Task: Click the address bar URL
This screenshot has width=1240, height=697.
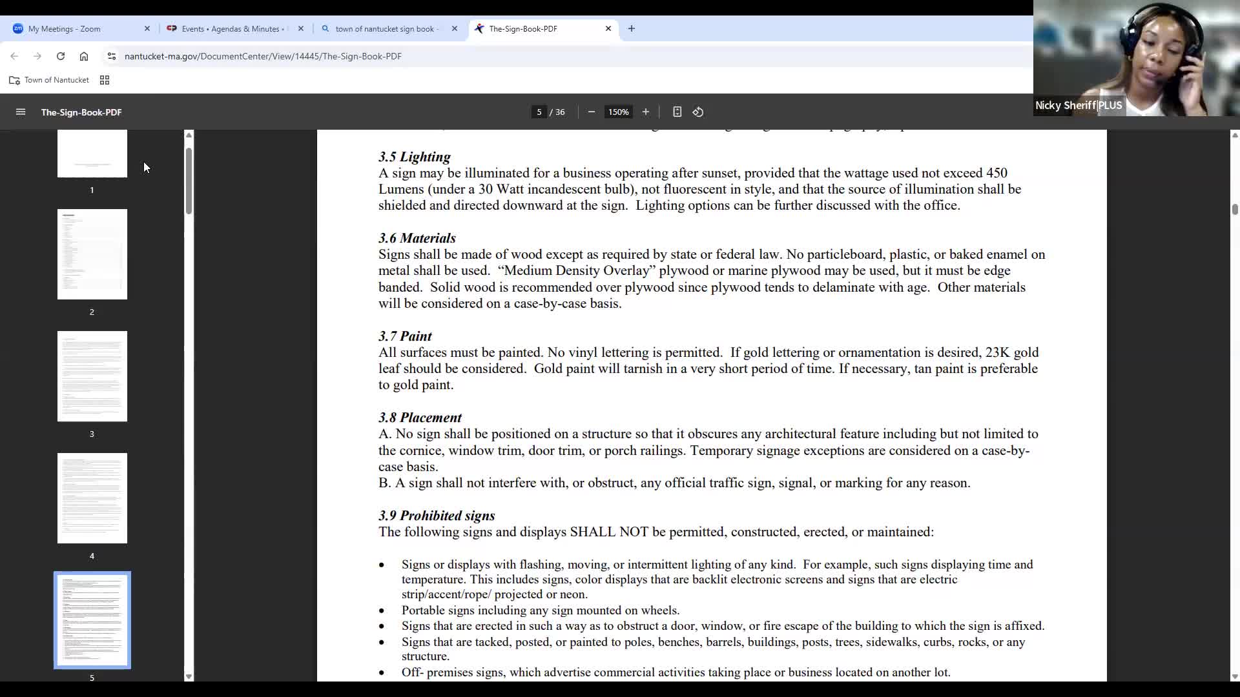Action: tap(263, 56)
